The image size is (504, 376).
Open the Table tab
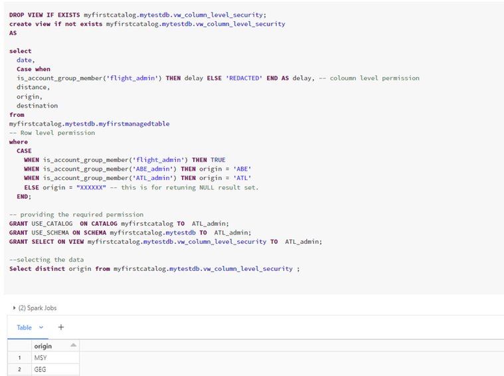(25, 328)
